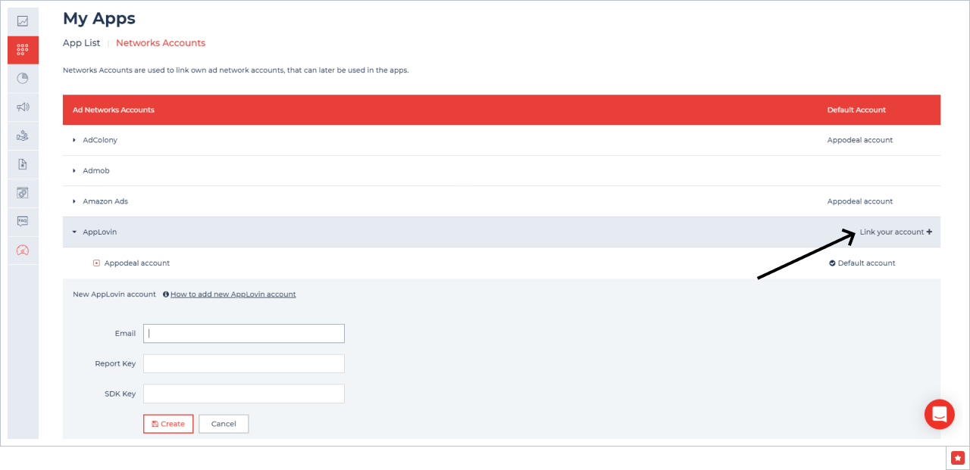Click the red square marker beside Appodeal account

(95, 263)
